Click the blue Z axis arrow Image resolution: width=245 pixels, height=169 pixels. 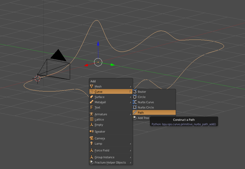(x=98, y=43)
